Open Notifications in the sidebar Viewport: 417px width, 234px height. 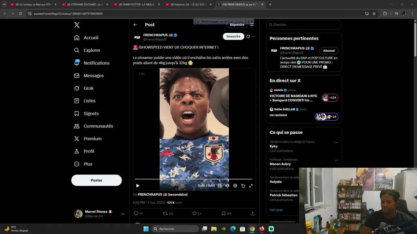(92, 63)
